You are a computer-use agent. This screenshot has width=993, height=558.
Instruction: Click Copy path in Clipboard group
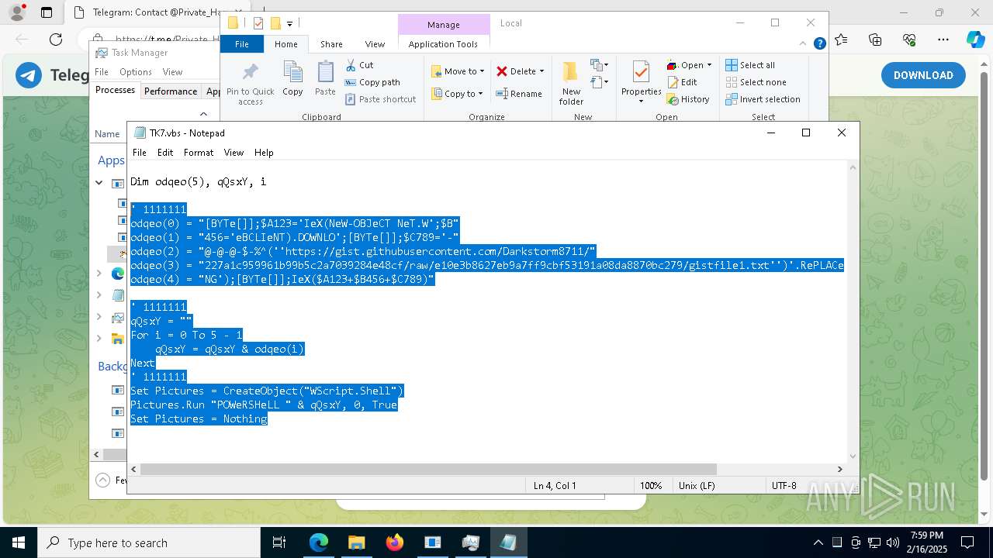tap(372, 82)
